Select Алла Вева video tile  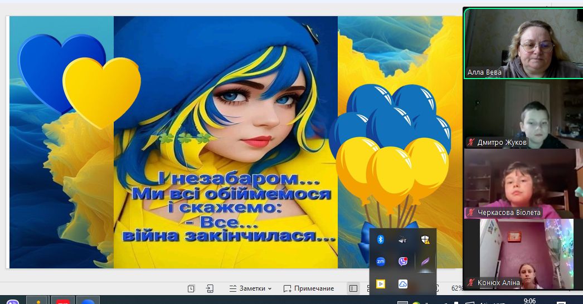click(x=523, y=43)
